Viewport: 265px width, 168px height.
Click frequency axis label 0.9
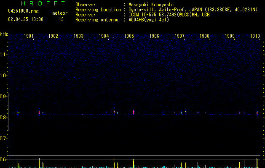pyautogui.click(x=3, y=97)
